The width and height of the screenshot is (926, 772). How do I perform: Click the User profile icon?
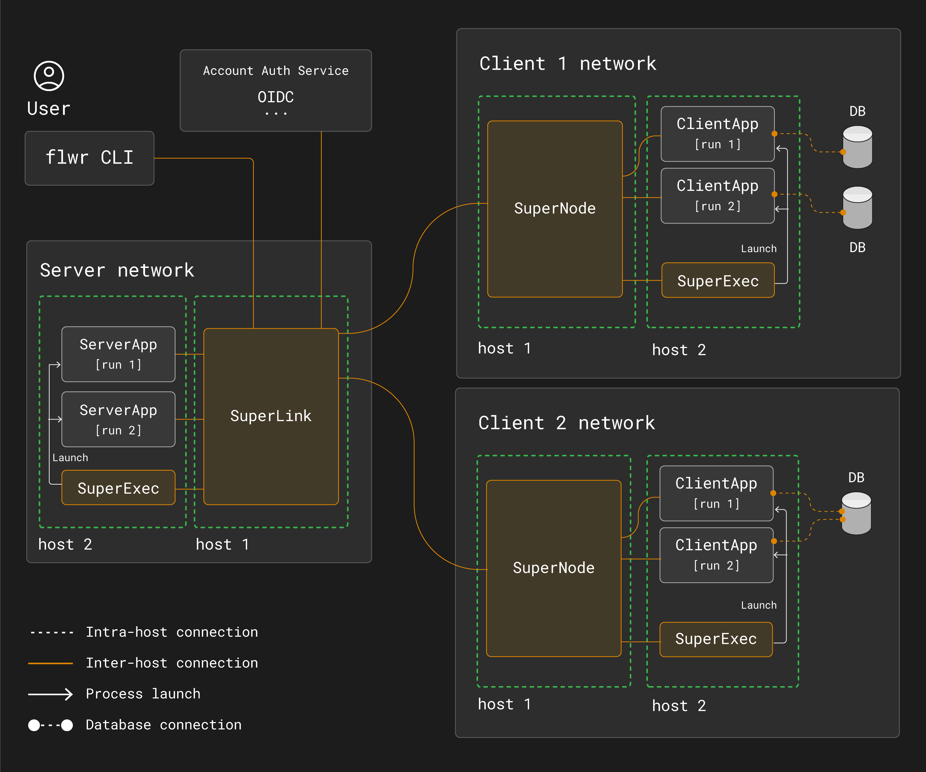(49, 76)
